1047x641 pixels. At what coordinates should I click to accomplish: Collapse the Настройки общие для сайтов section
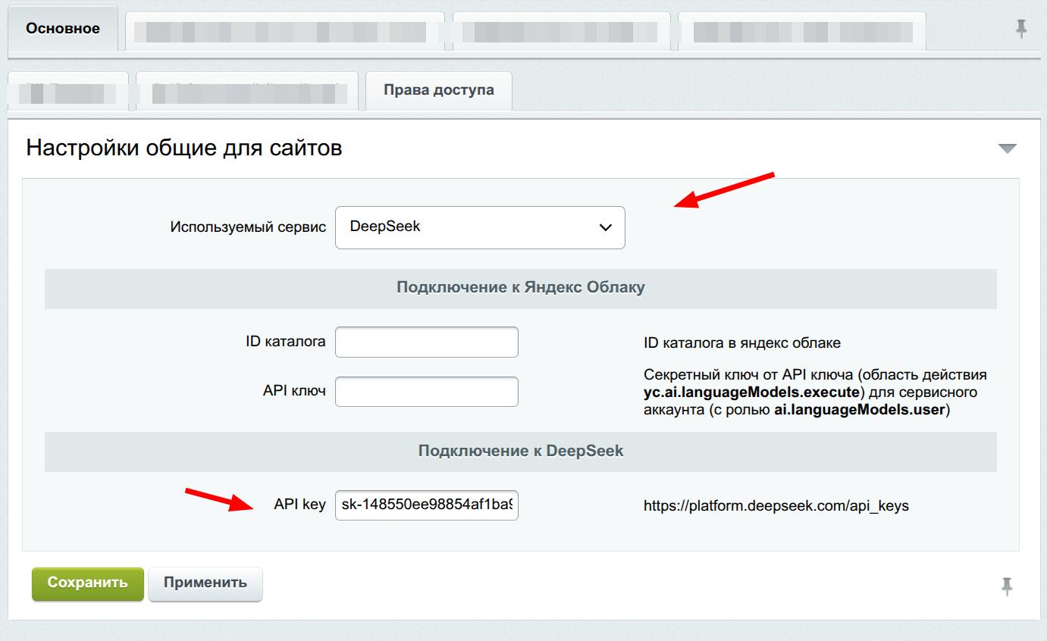coord(1007,149)
